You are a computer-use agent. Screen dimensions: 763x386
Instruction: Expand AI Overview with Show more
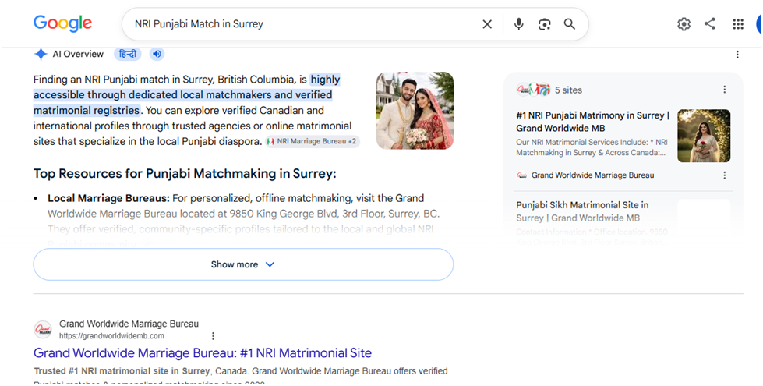pyautogui.click(x=243, y=264)
